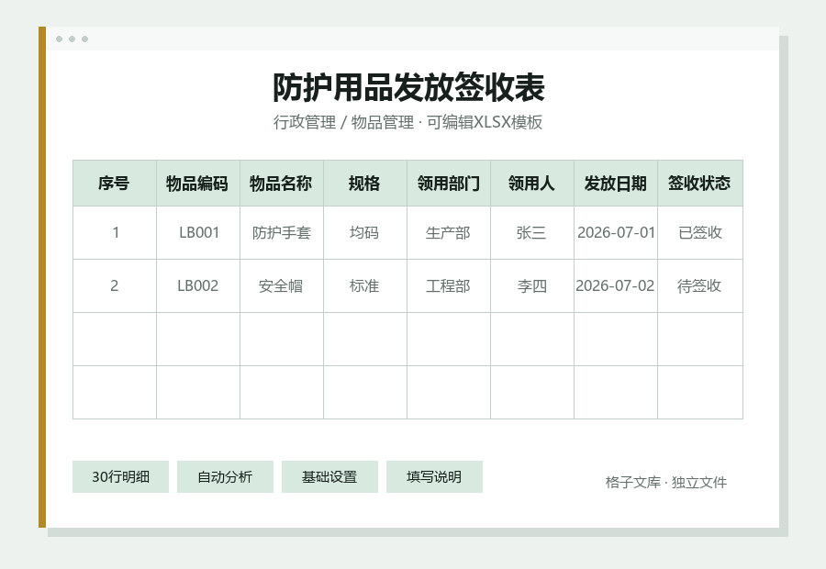Select the 物品编码 column header
Viewport: 826px width, 569px height.
198,184
